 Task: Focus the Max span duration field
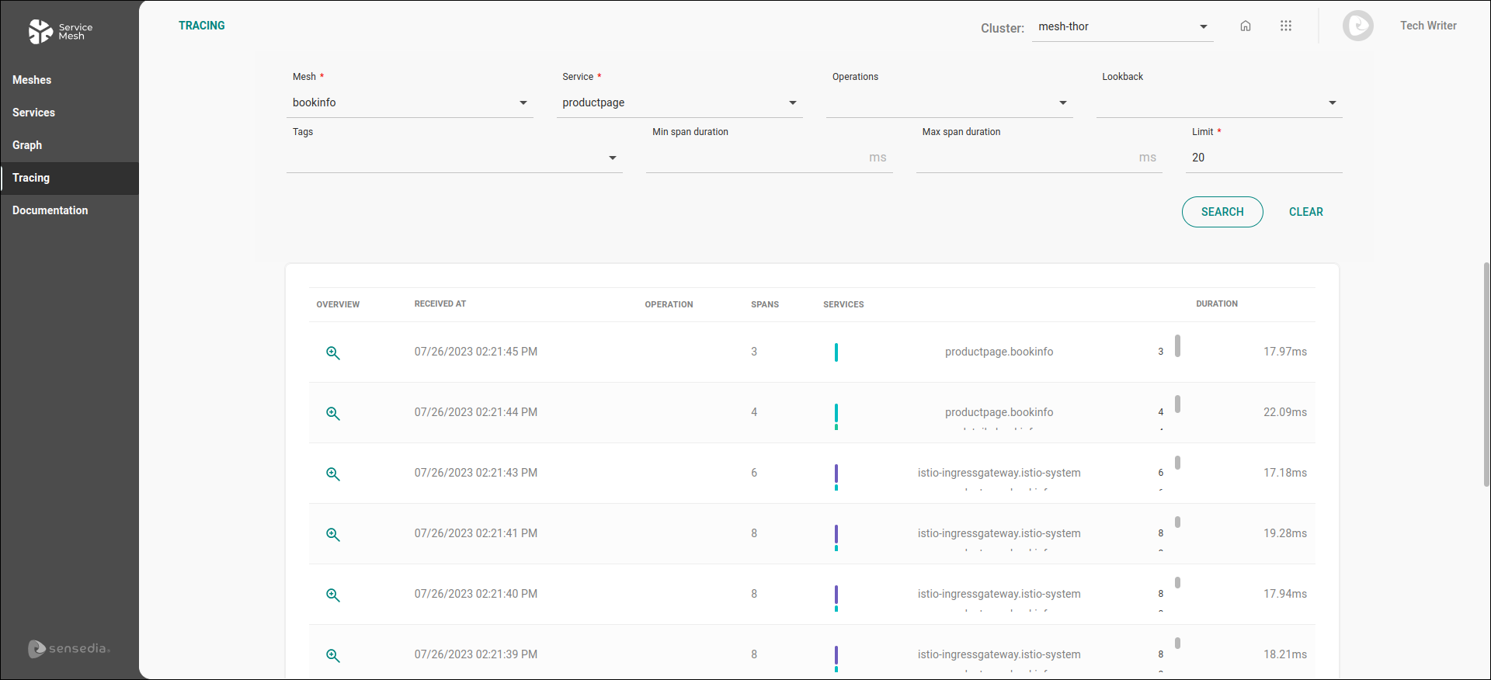(1039, 158)
